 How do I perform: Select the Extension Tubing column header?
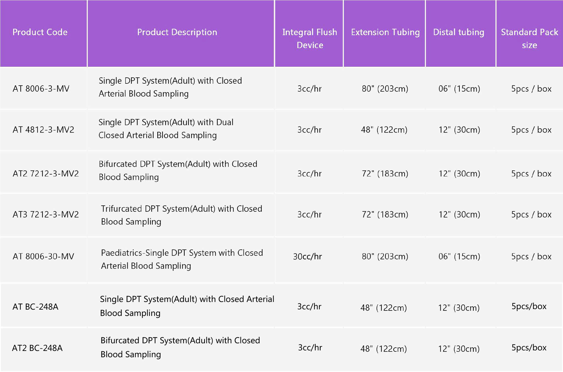pyautogui.click(x=385, y=32)
